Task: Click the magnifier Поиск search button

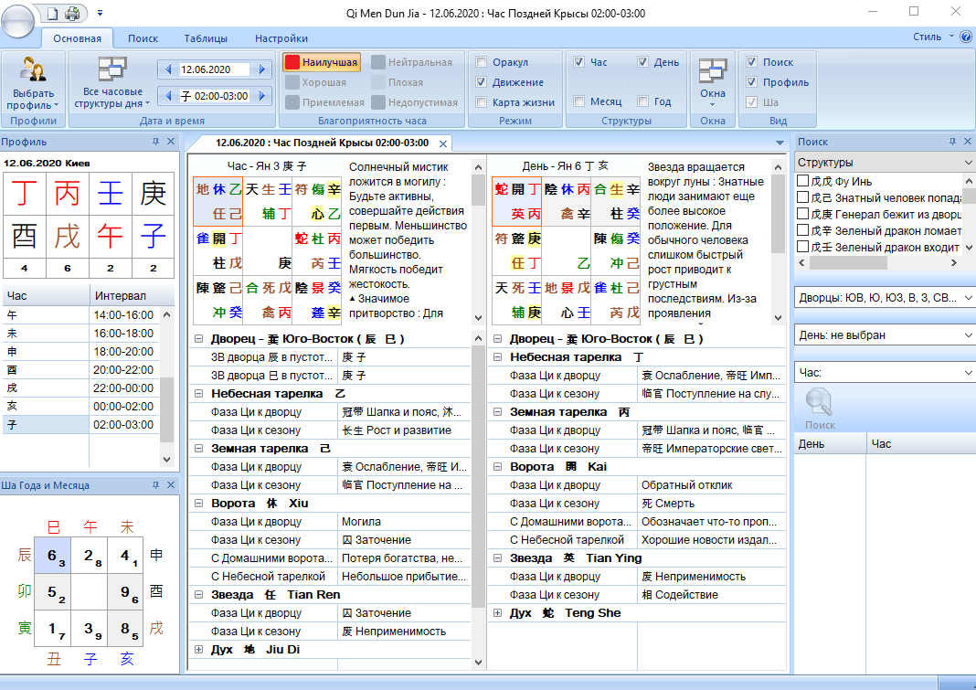Action: click(819, 409)
